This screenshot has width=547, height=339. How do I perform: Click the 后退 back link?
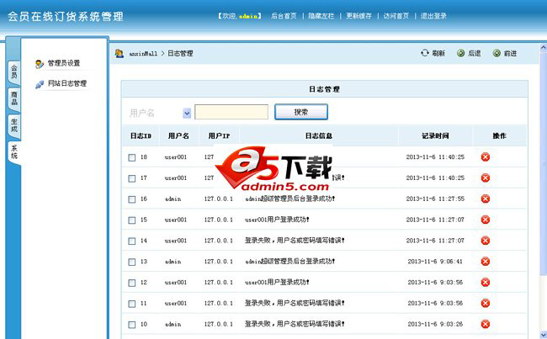tap(474, 53)
